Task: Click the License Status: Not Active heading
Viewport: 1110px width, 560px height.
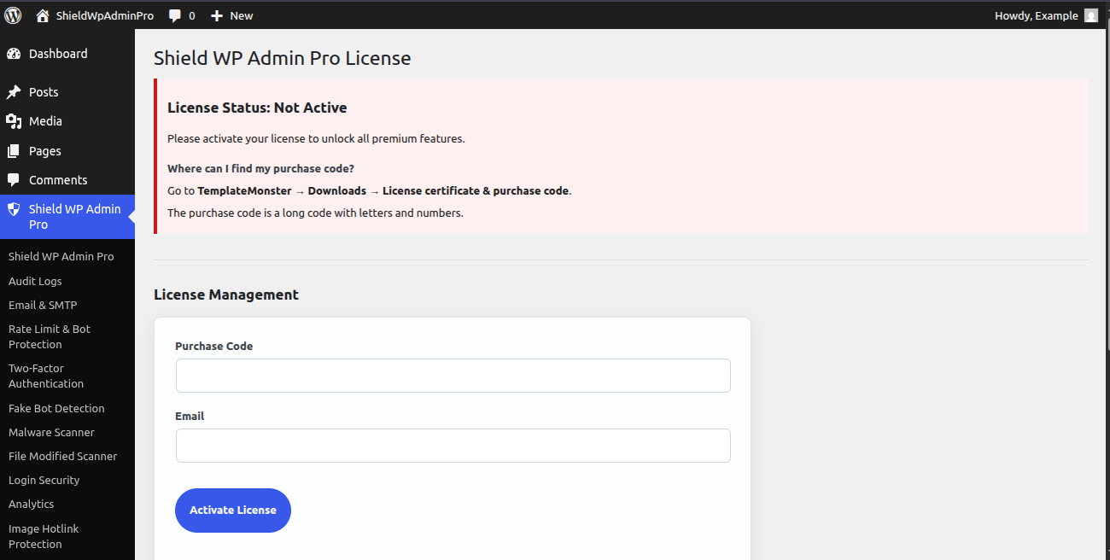Action: point(257,108)
